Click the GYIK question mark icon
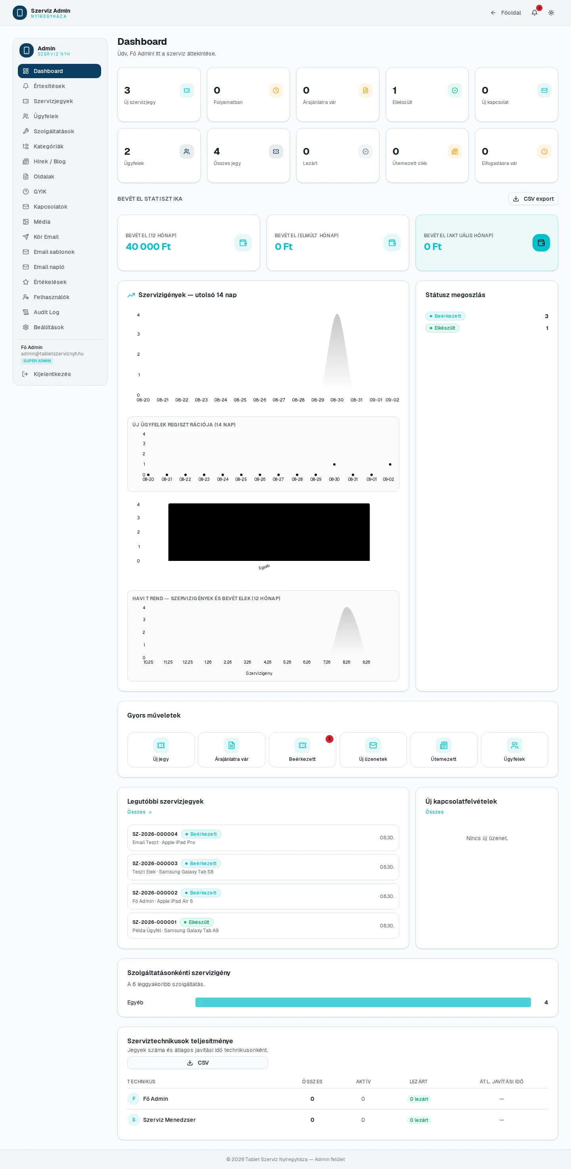The width and height of the screenshot is (571, 1169). click(x=26, y=192)
